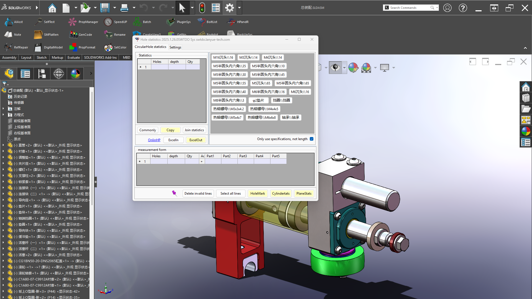Click the Edit Appearance color ball icon

[353, 68]
